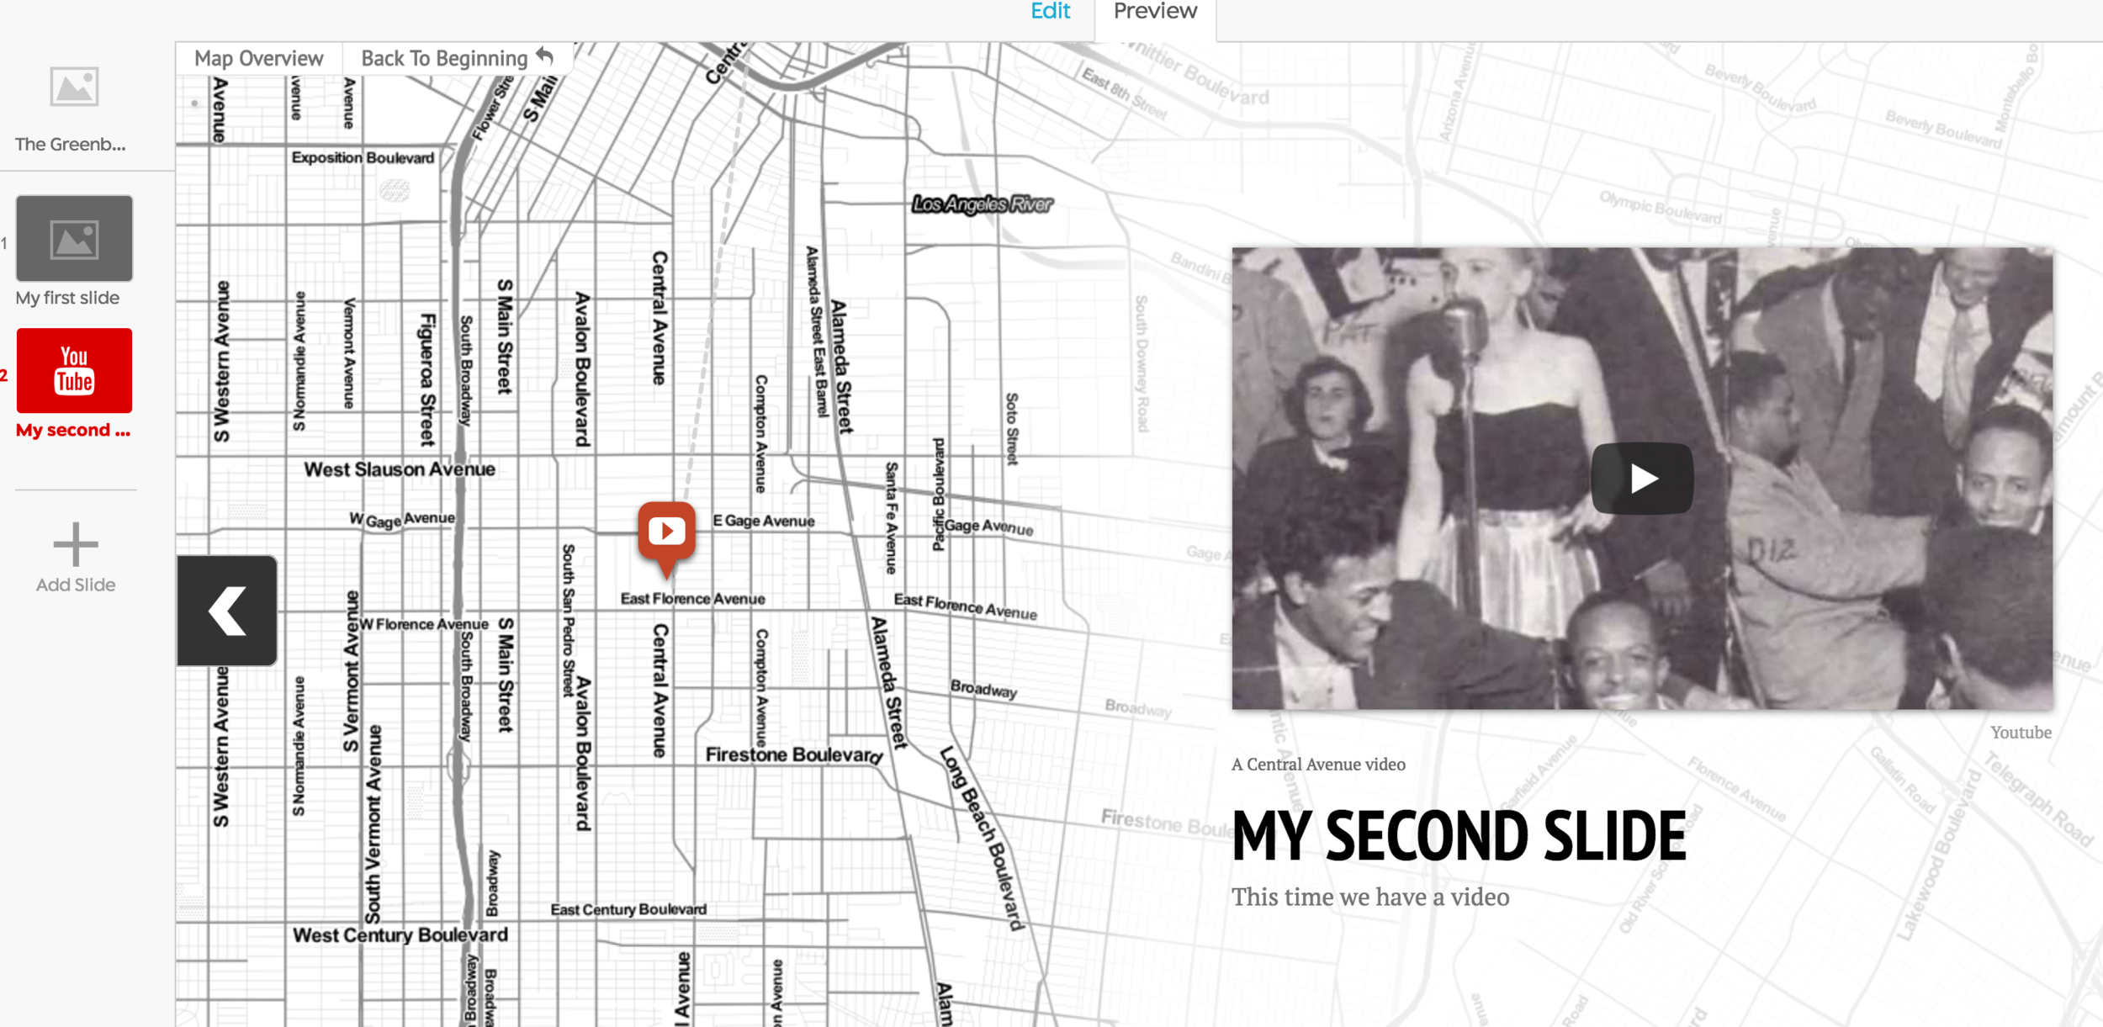Click the red video map marker
Screen dimensions: 2103x1027
pos(666,532)
